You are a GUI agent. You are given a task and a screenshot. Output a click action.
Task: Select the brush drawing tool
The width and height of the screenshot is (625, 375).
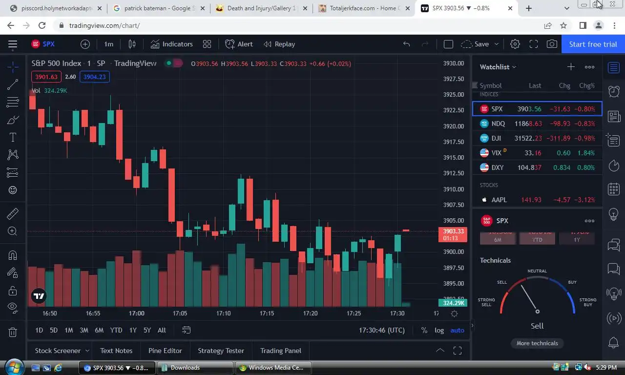[13, 120]
